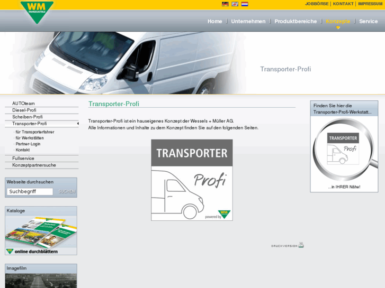Click ...in IHRER Nähe! caption
This screenshot has height=288, width=385.
click(x=344, y=187)
